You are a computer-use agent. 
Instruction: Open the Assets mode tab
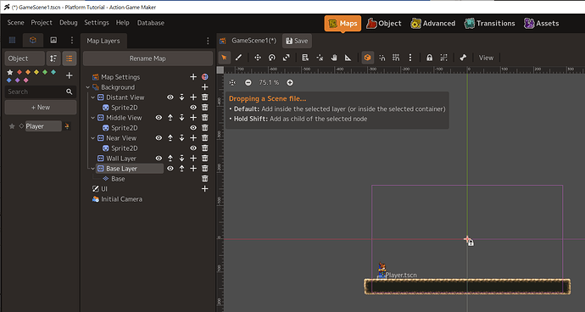point(542,23)
